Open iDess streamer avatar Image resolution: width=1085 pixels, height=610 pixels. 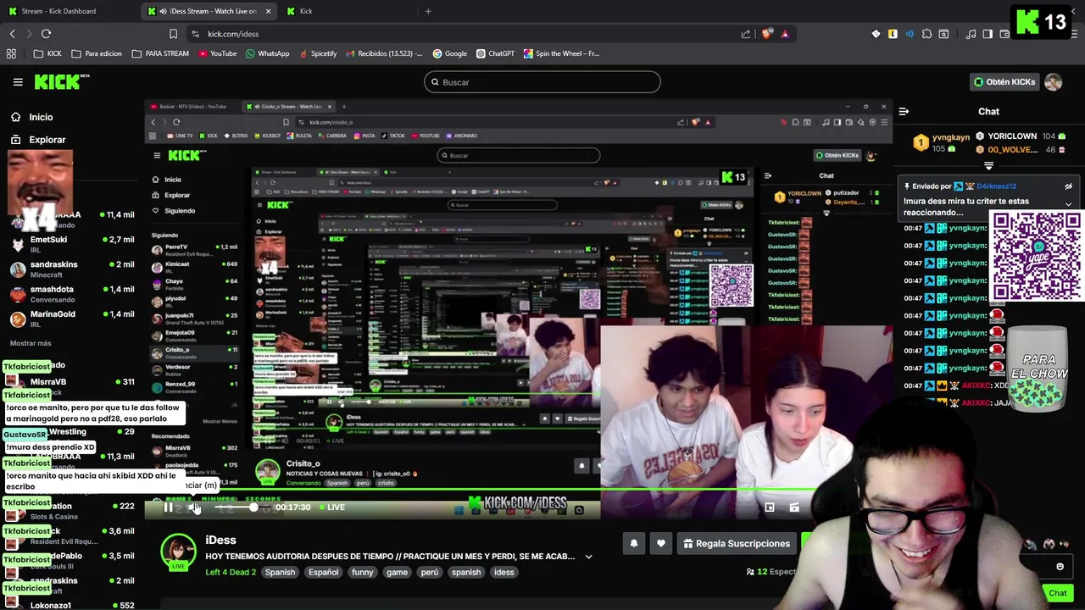pyautogui.click(x=178, y=552)
